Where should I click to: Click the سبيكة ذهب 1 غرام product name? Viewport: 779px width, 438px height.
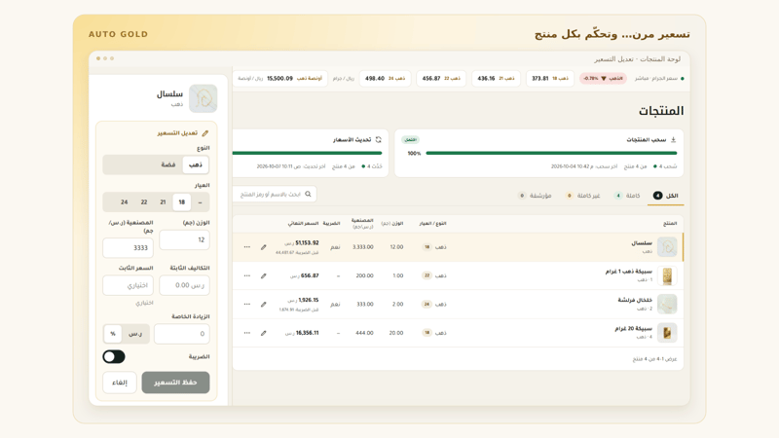[628, 272]
